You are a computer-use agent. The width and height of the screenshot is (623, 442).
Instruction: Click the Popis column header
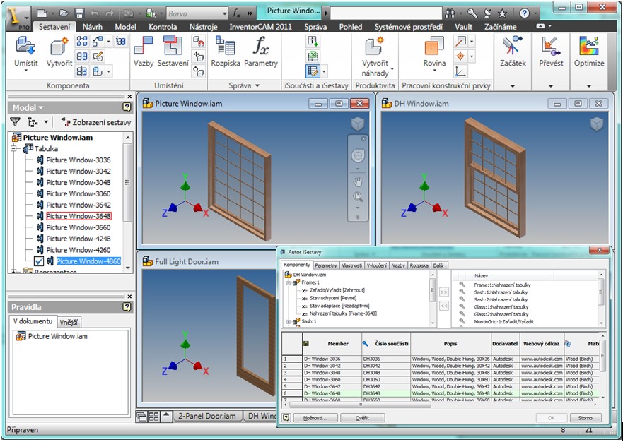point(450,344)
